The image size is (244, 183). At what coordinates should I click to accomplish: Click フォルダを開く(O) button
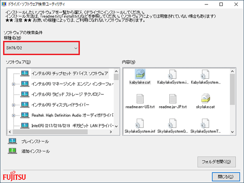tap(216, 162)
